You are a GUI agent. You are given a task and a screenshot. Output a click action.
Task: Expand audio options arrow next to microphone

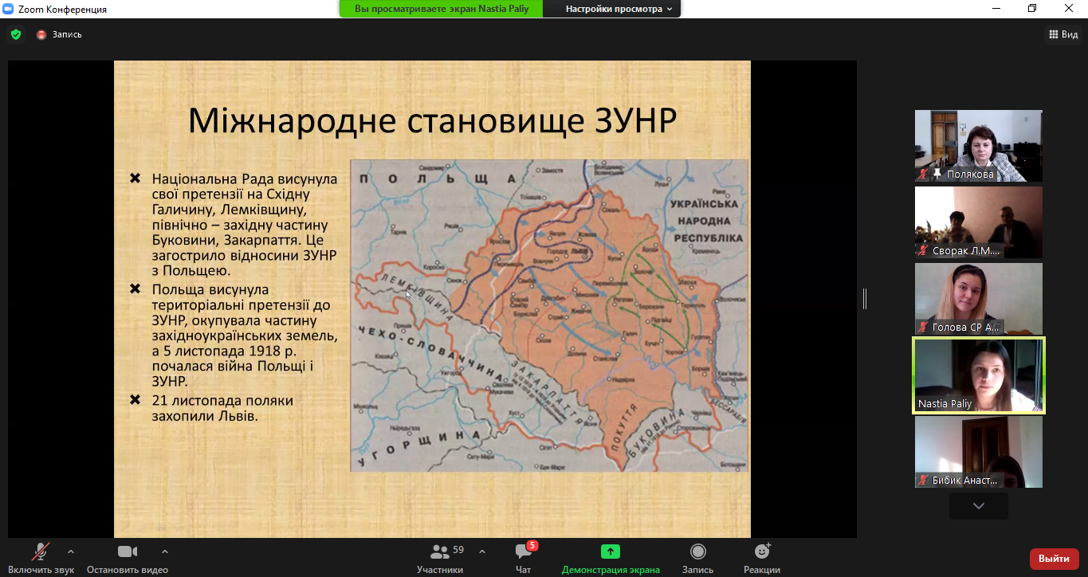tap(71, 551)
